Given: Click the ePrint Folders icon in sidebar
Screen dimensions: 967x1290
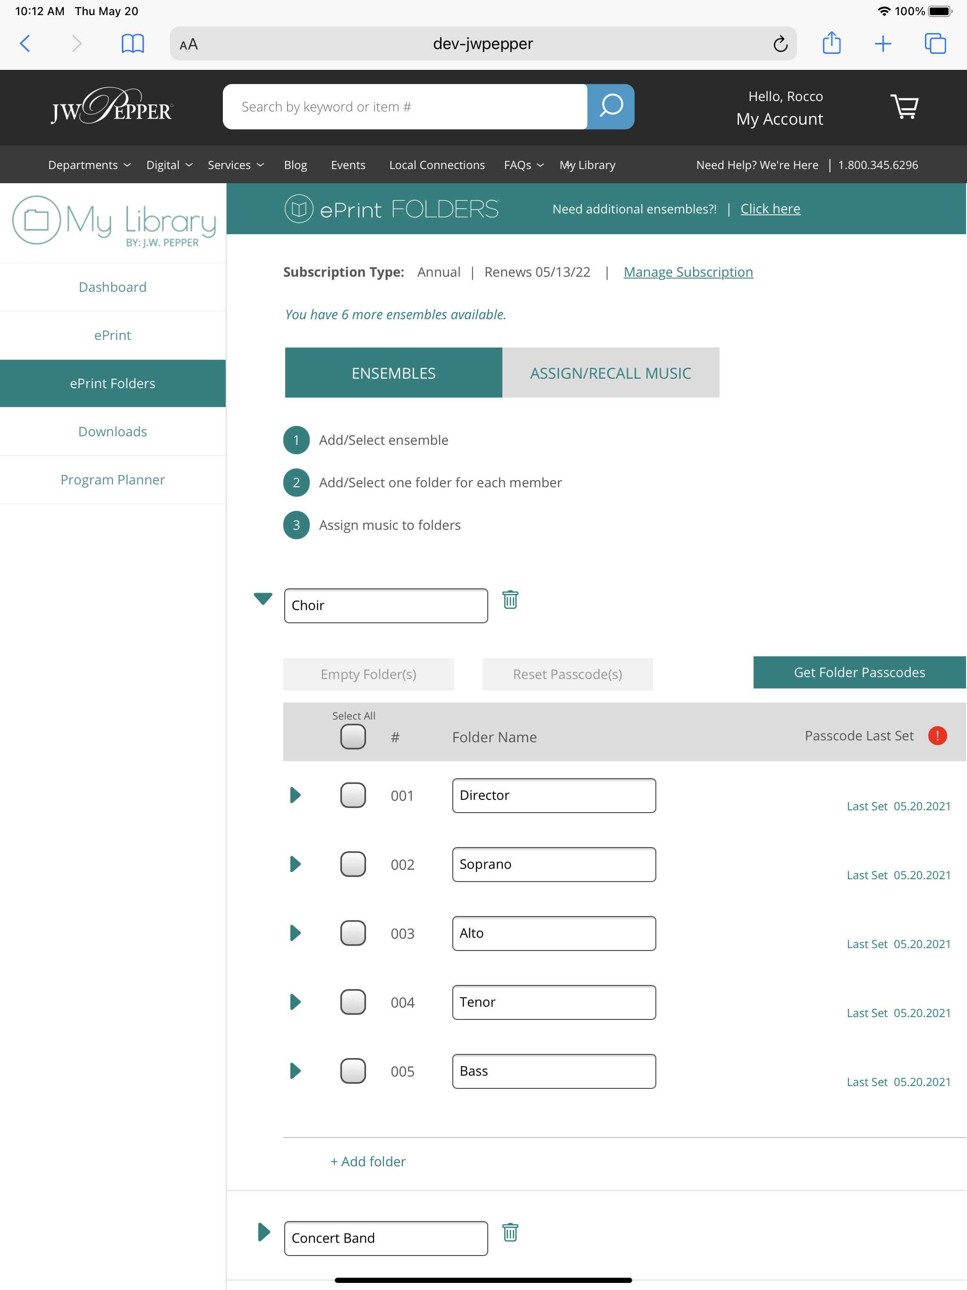Looking at the screenshot, I should 112,383.
